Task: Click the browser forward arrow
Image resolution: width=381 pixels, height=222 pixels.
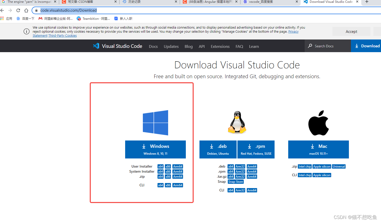Action: (10, 10)
